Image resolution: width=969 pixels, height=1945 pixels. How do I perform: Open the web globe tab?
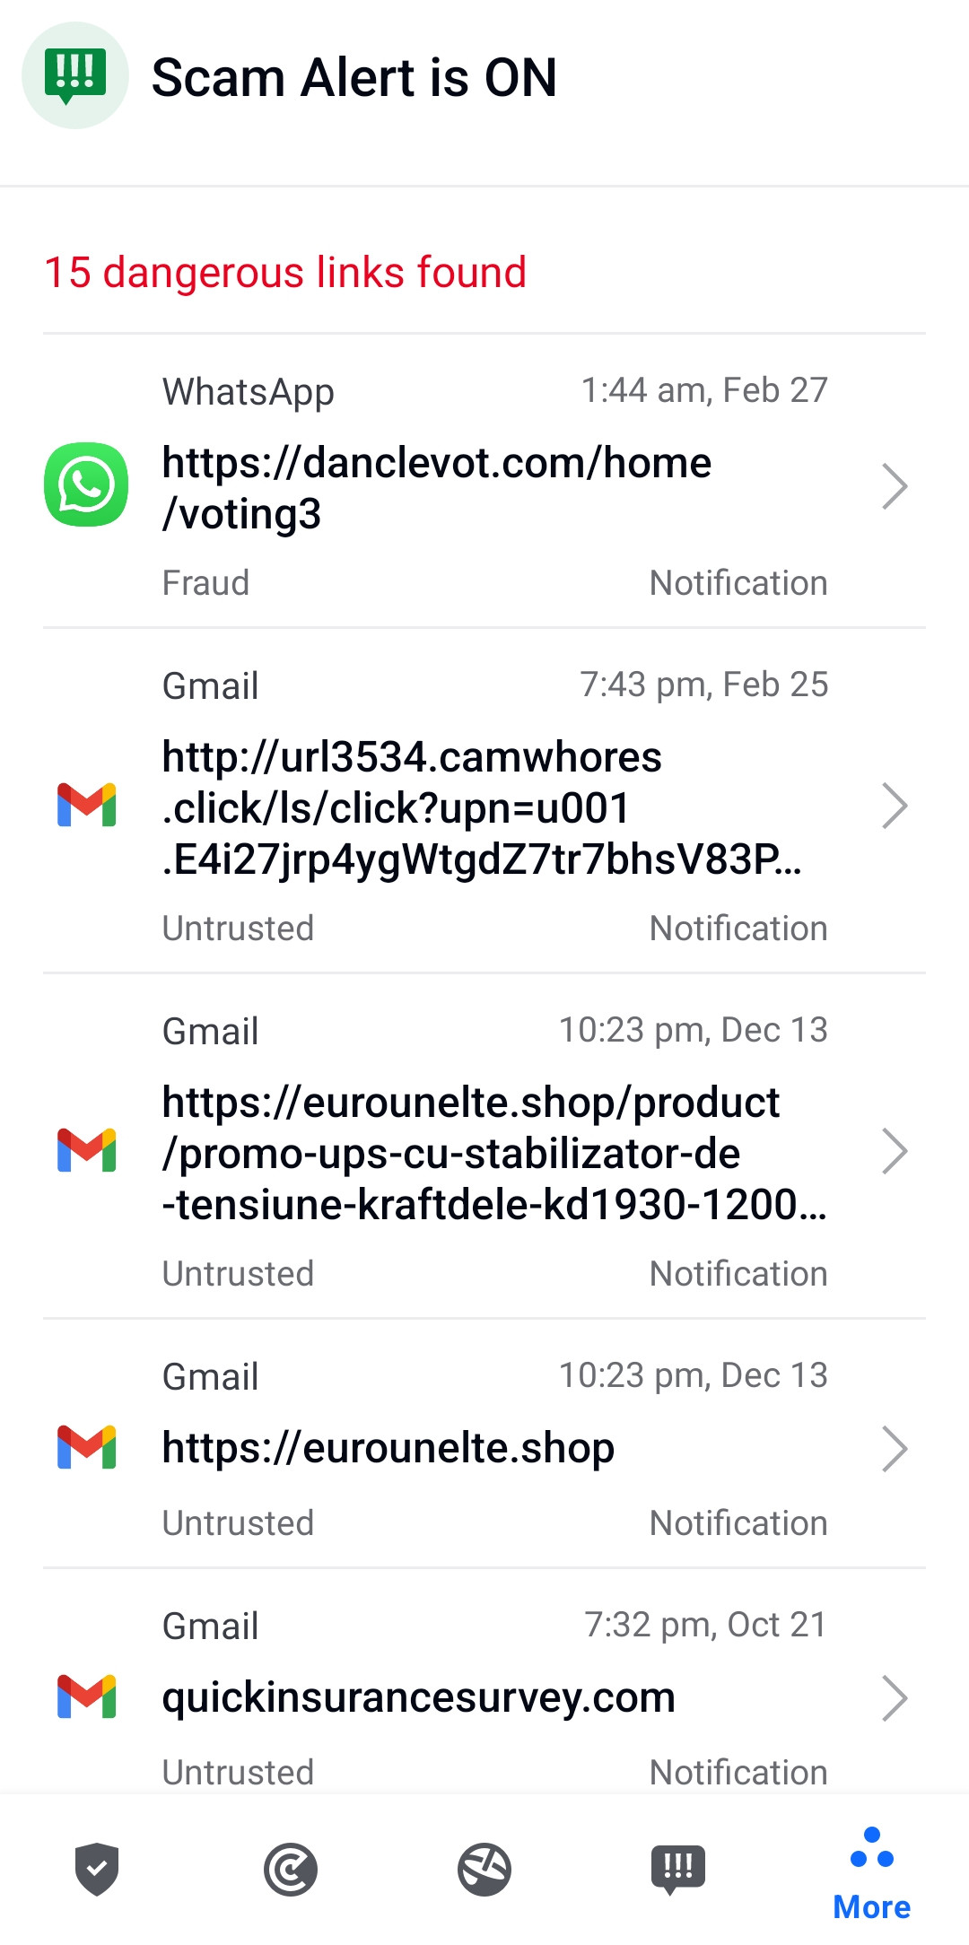pyautogui.click(x=484, y=1870)
